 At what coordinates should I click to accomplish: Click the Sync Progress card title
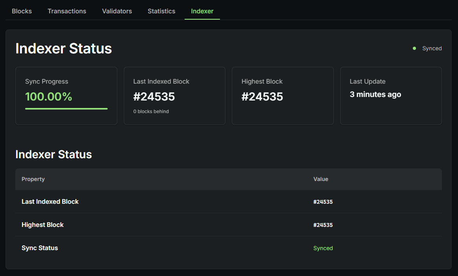click(x=46, y=82)
